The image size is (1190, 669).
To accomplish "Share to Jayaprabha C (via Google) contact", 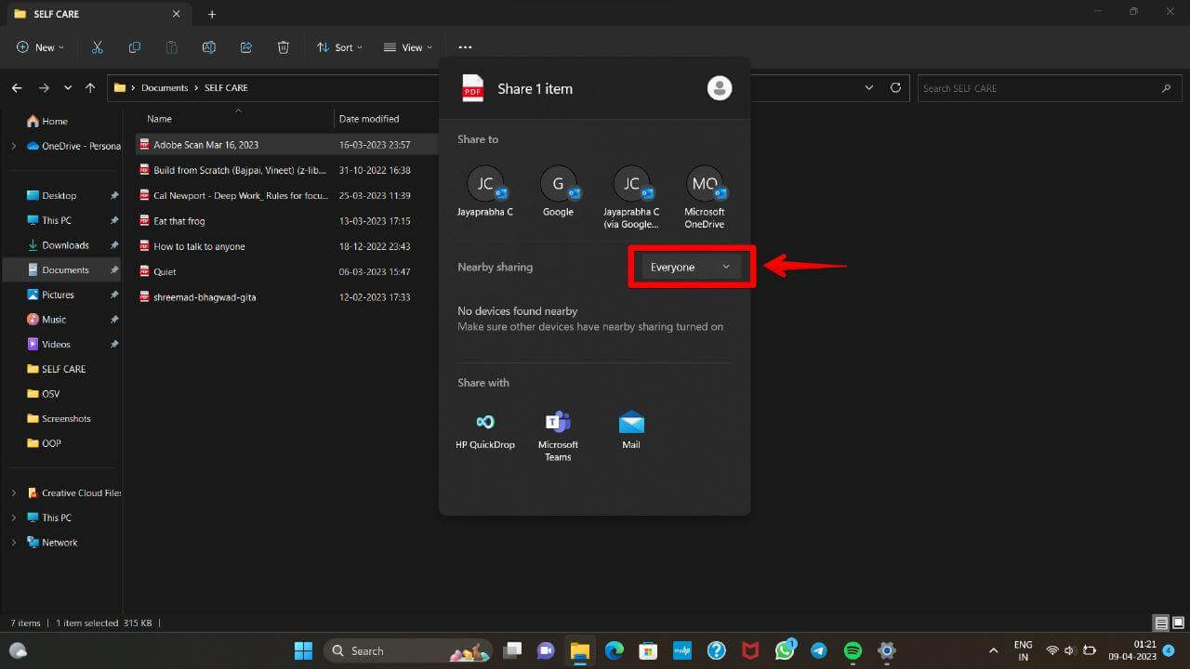I will point(631,197).
